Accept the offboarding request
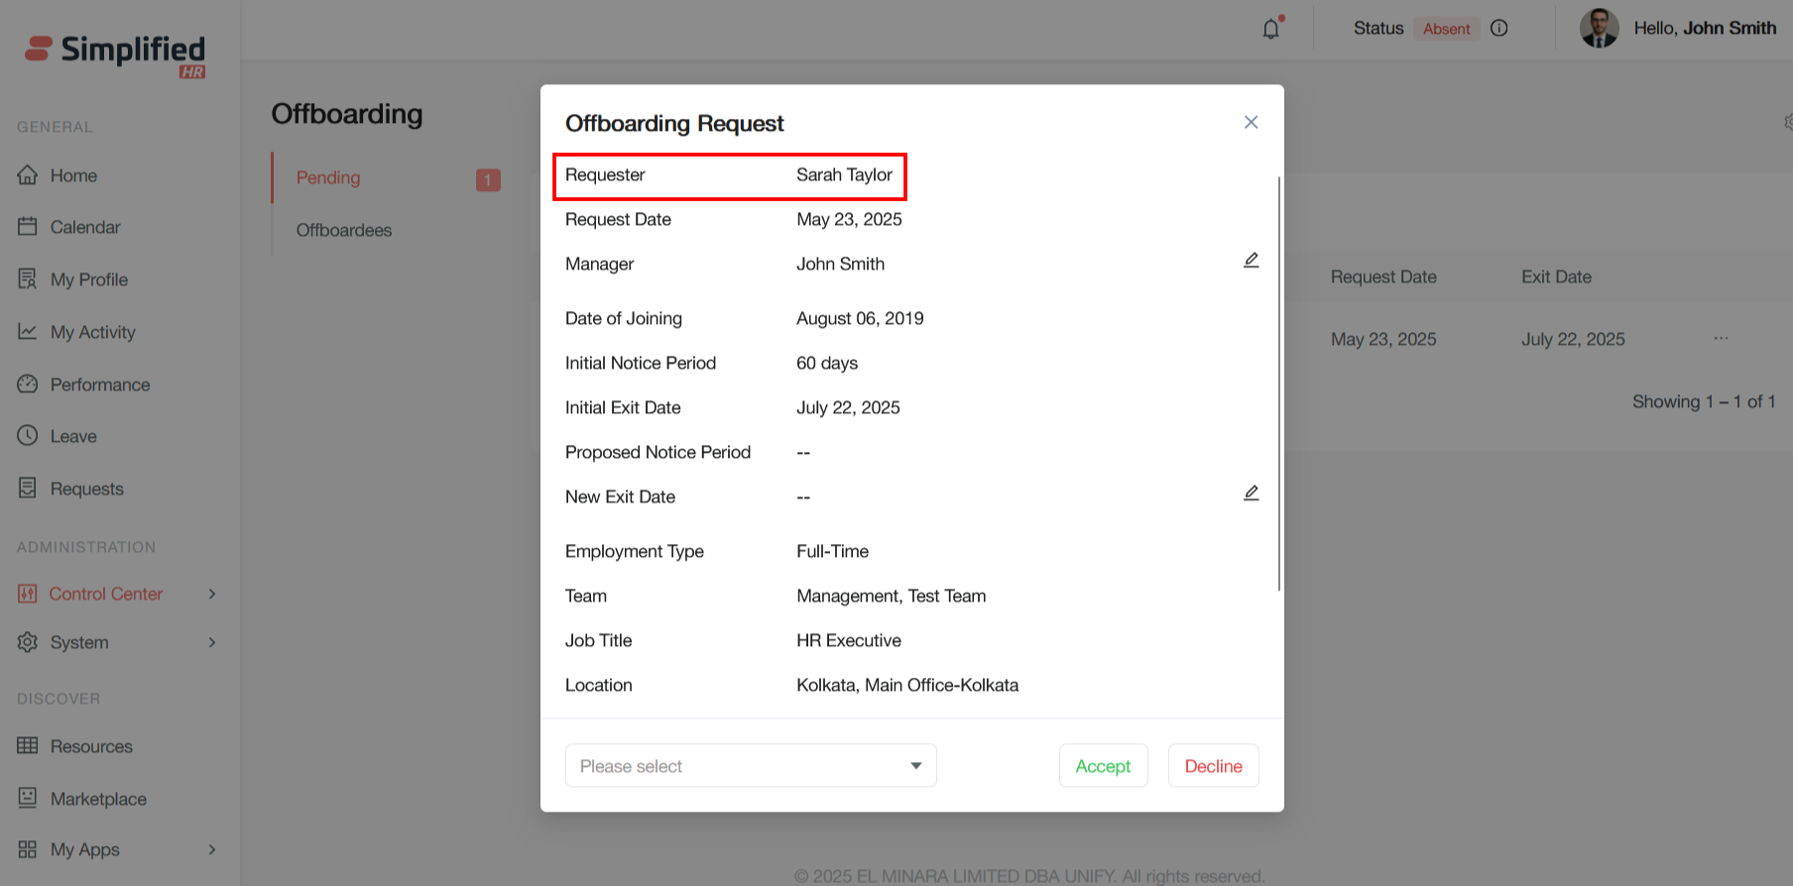This screenshot has width=1793, height=886. [x=1103, y=766]
